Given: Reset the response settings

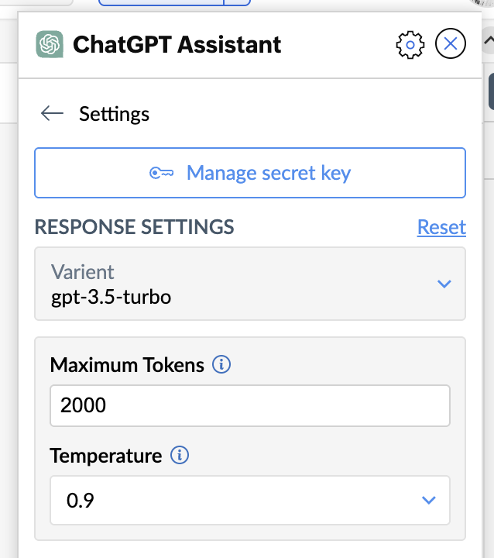Looking at the screenshot, I should coord(441,227).
